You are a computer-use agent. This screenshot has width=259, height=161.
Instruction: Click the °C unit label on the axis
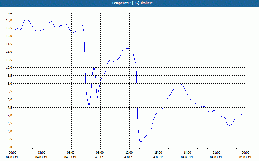pos(10,14)
